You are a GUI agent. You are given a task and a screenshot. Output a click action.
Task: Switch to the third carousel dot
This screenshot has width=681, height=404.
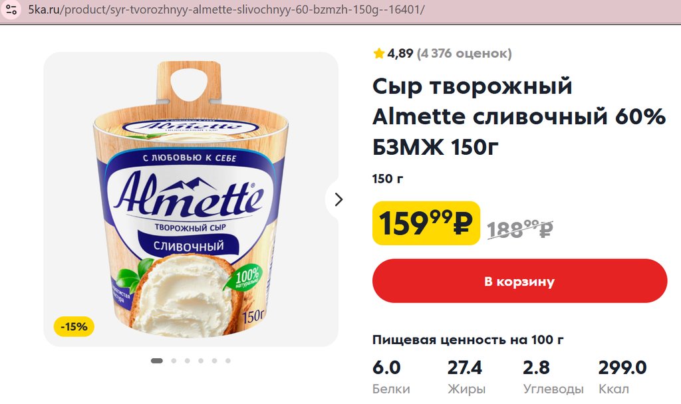pyautogui.click(x=188, y=361)
